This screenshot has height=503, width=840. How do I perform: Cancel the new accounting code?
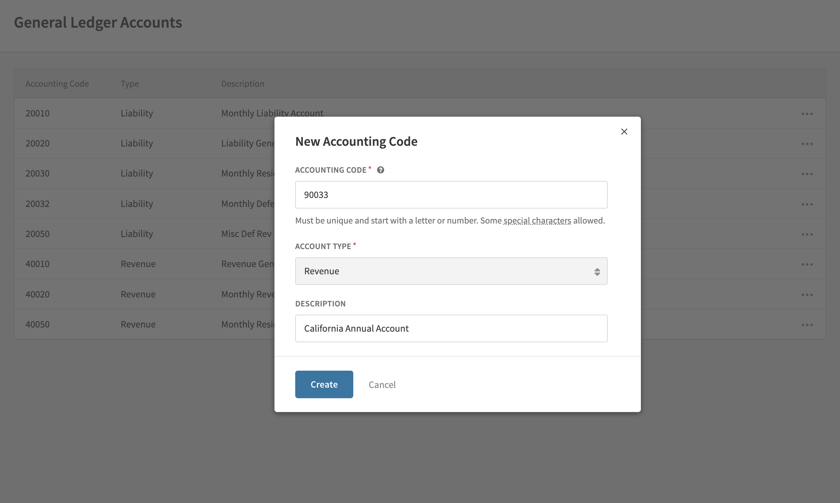point(382,385)
